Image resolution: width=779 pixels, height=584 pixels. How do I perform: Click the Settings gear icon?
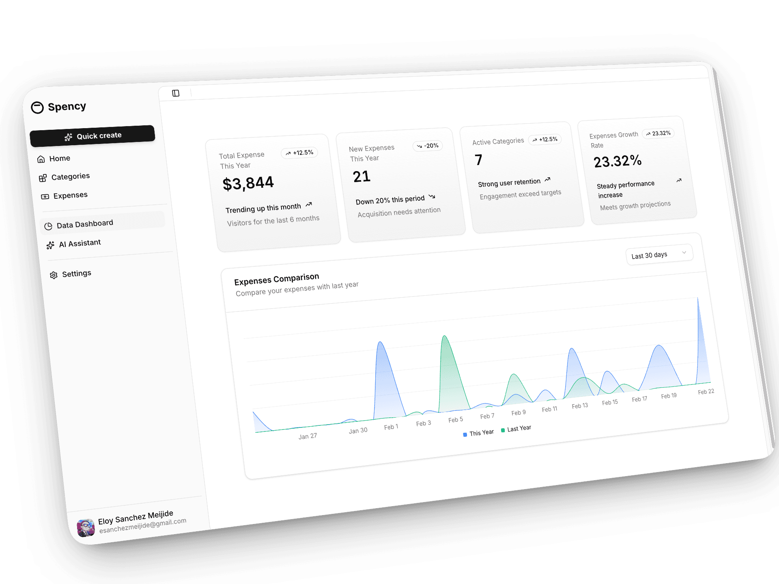click(54, 275)
